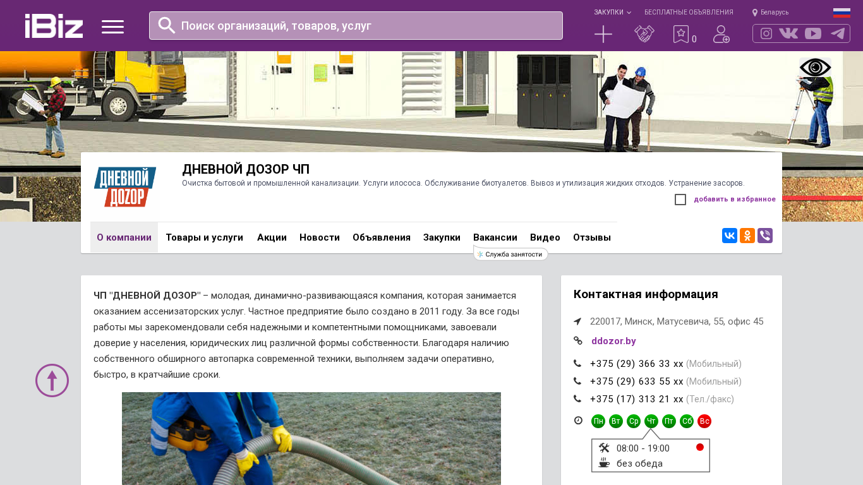Open the Instagram icon in header
Image resolution: width=863 pixels, height=485 pixels.
766,33
